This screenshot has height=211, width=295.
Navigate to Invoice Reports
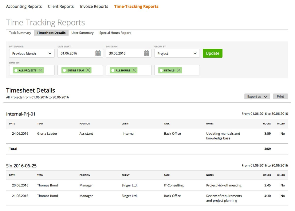[94, 6]
